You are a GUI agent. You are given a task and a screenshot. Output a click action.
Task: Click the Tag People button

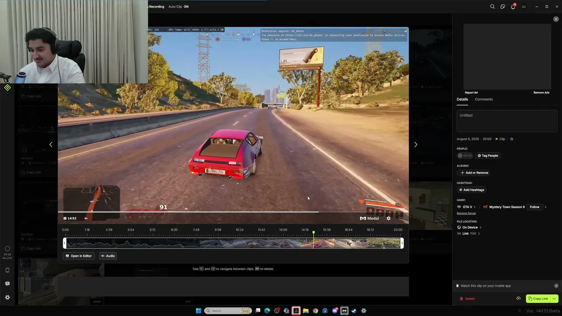pyautogui.click(x=488, y=155)
